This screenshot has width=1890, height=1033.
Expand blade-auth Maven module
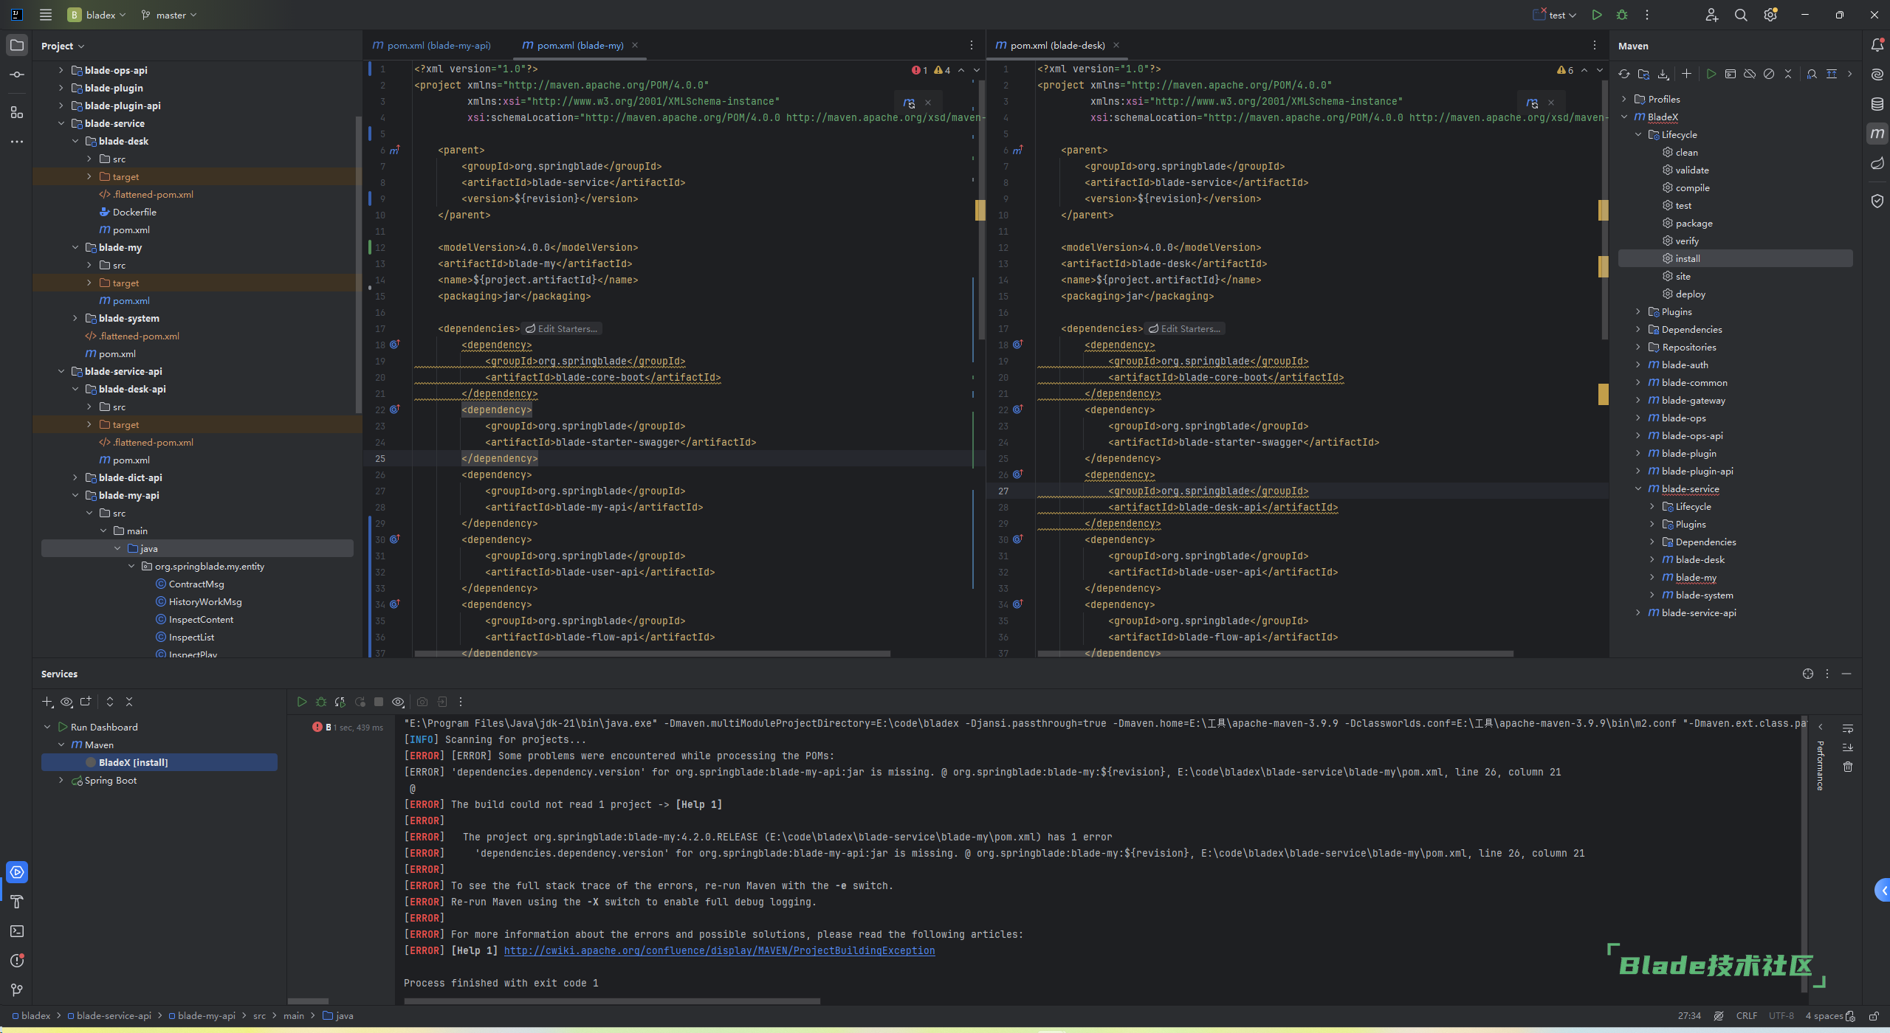[x=1638, y=365]
